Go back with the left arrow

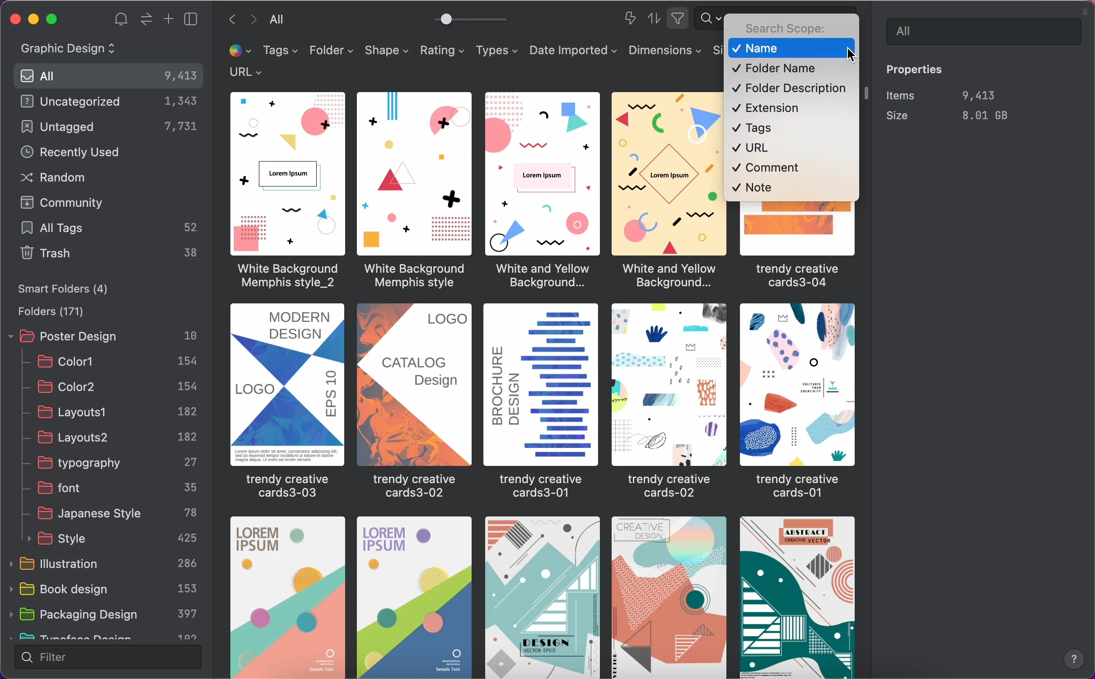coord(232,19)
